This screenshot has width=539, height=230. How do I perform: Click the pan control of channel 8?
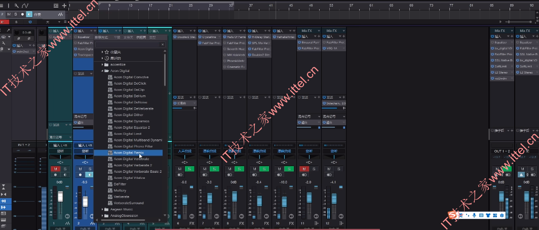coord(235,157)
